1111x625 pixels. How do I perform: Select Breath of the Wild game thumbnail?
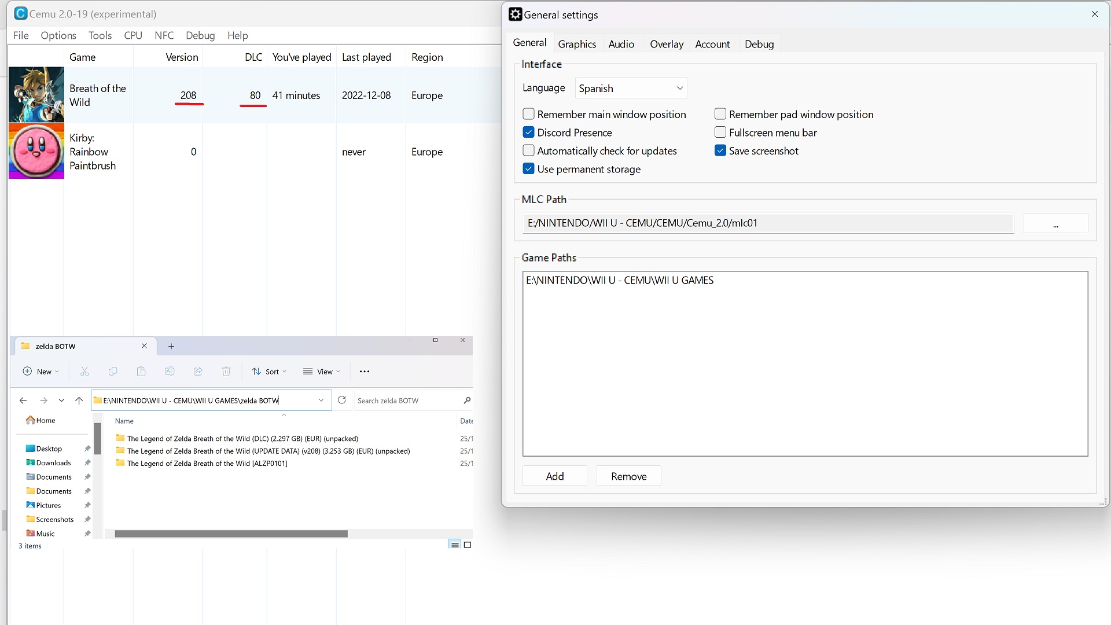pyautogui.click(x=35, y=95)
